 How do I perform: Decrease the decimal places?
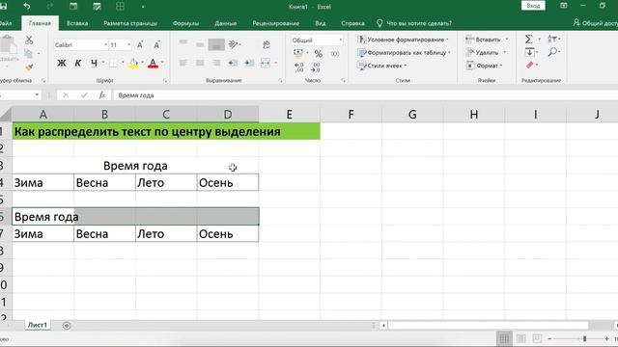pos(316,67)
